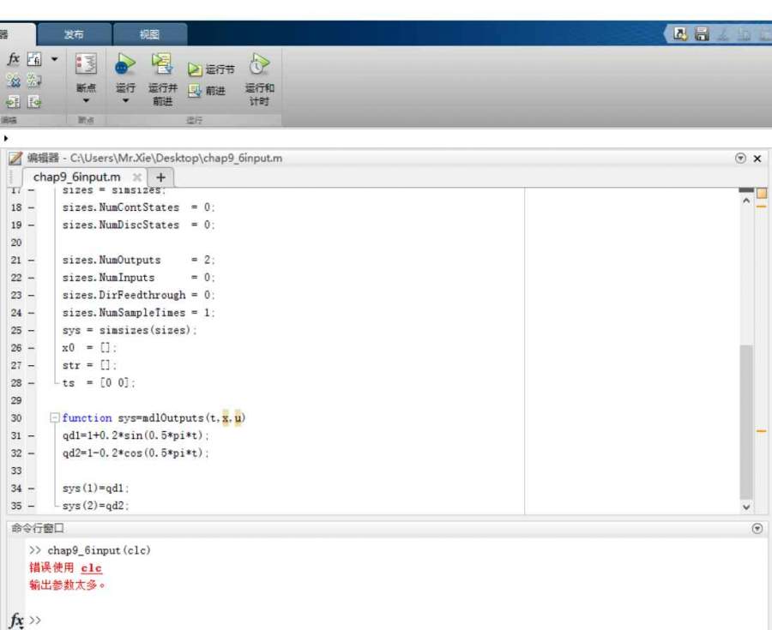Open the small dropdown arrow beside the function icons
This screenshot has height=630, width=772.
tap(55, 59)
